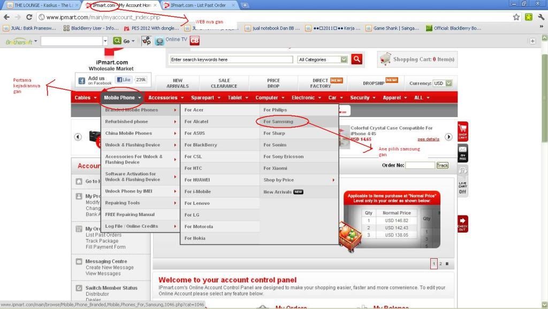This screenshot has width=548, height=309.
Task: Click Track Package in the sidebar
Action: pos(102,241)
